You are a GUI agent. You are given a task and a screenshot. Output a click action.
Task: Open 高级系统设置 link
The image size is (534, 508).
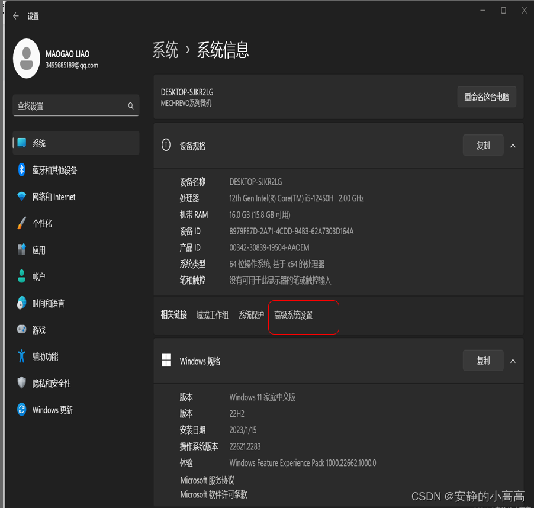(293, 315)
